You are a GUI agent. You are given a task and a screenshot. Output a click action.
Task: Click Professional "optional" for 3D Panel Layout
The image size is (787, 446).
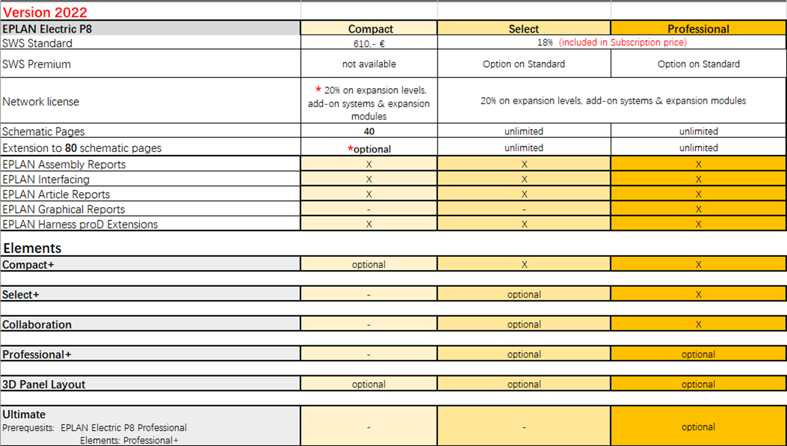pyautogui.click(x=698, y=384)
